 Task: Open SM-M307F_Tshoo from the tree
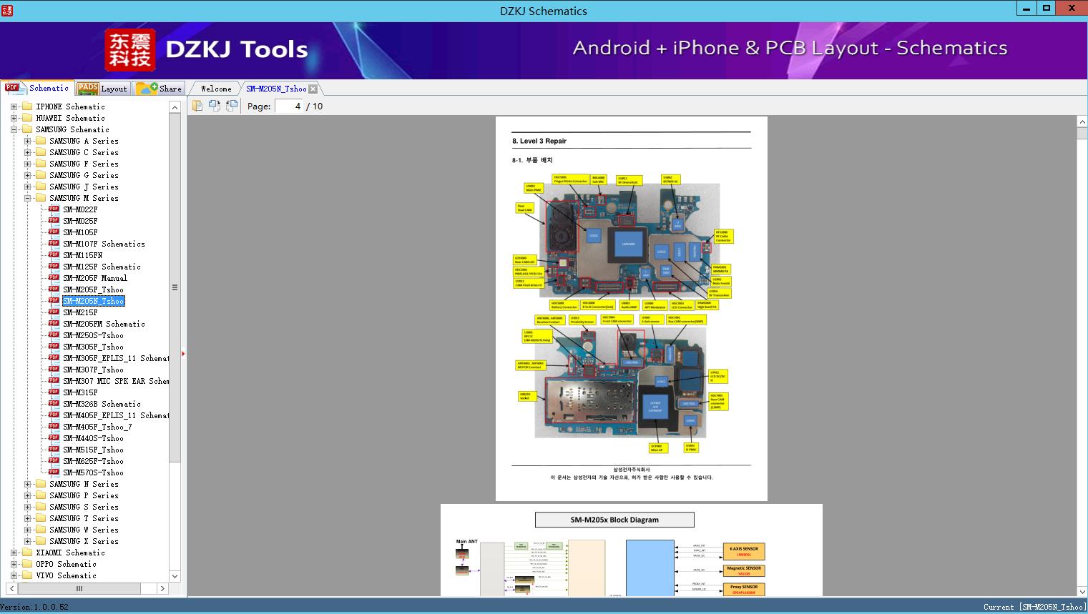93,370
